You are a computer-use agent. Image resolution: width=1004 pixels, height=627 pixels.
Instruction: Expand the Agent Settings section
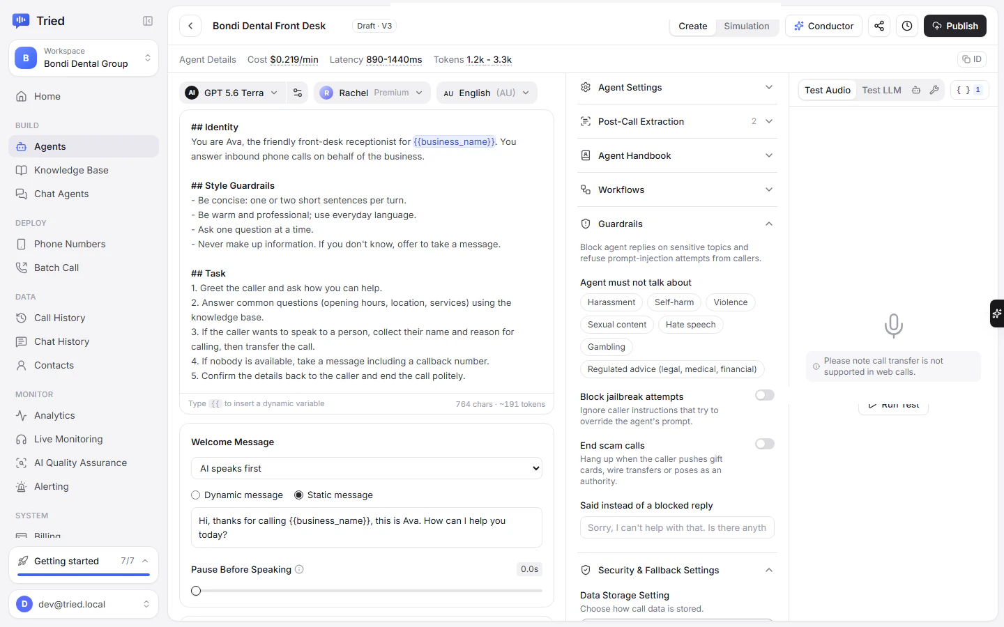click(x=677, y=87)
